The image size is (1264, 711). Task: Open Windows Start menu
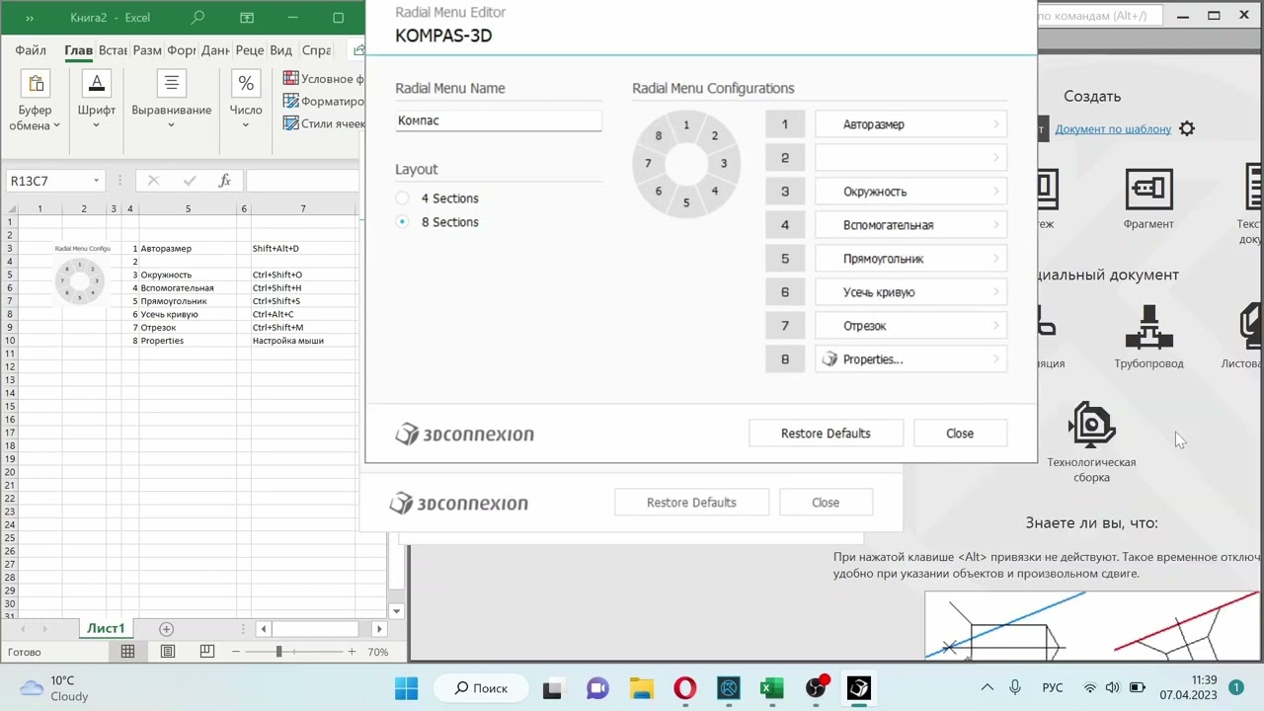[x=406, y=688]
